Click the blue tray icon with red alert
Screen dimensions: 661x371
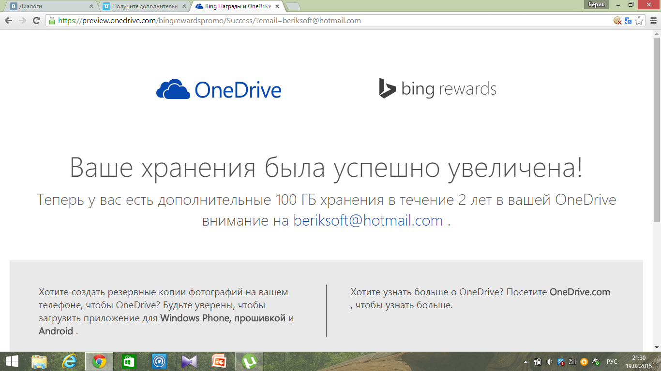click(x=561, y=361)
